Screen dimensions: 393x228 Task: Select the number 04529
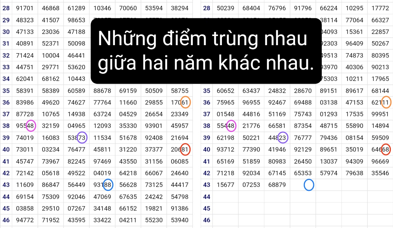(x=128, y=114)
